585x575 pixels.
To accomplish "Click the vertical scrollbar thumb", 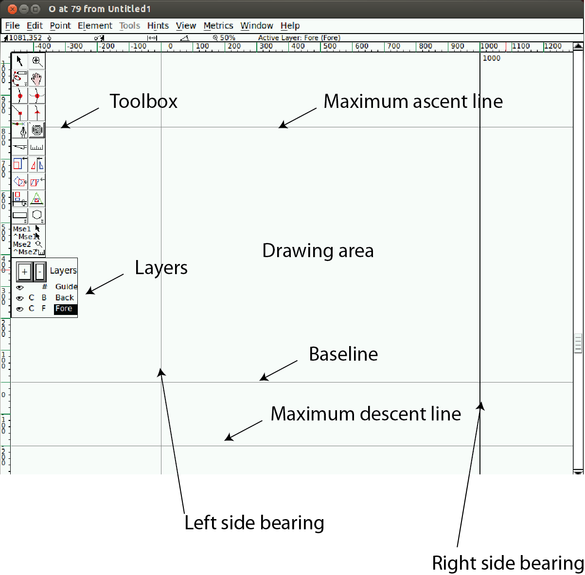I will click(x=578, y=343).
